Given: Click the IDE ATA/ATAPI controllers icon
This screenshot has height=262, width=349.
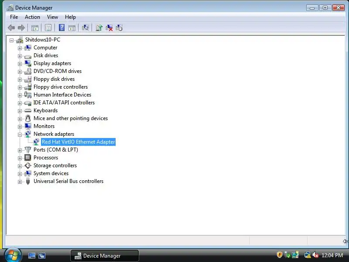Looking at the screenshot, I should tap(28, 103).
